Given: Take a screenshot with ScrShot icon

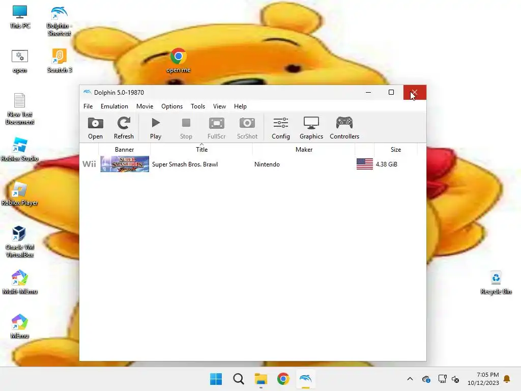Looking at the screenshot, I should 247,128.
